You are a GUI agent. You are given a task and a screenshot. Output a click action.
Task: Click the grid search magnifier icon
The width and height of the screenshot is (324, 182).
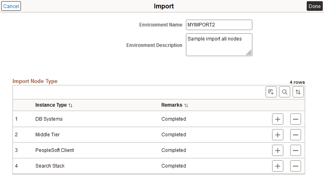pyautogui.click(x=285, y=92)
